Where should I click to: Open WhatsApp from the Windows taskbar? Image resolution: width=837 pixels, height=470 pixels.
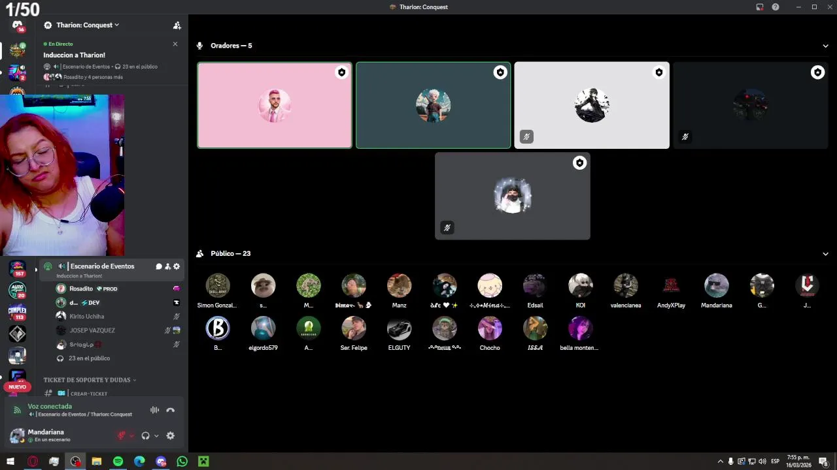point(182,462)
